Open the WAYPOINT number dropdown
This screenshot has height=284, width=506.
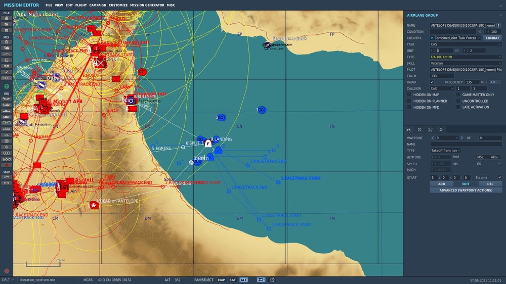447,138
